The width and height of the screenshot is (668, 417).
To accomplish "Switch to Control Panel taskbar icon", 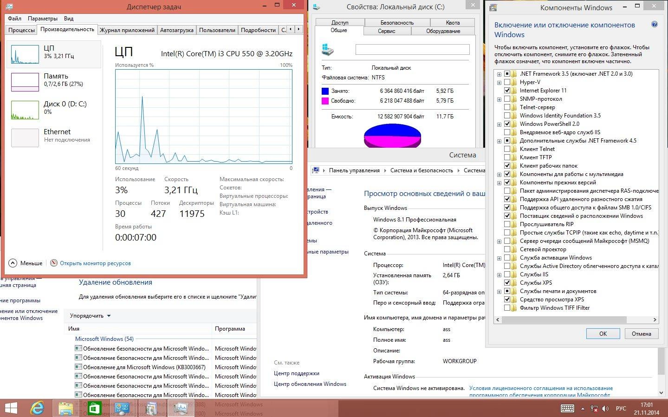I will point(122,408).
